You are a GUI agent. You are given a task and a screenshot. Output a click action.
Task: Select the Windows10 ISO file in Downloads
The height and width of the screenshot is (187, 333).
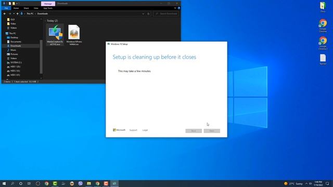click(x=74, y=35)
